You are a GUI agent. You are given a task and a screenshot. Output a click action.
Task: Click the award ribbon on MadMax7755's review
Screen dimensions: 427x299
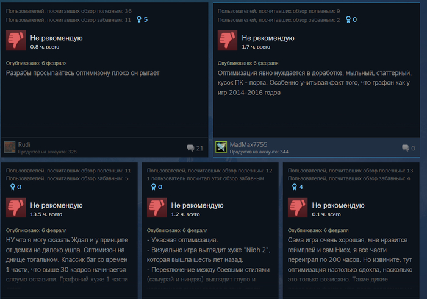click(x=351, y=19)
